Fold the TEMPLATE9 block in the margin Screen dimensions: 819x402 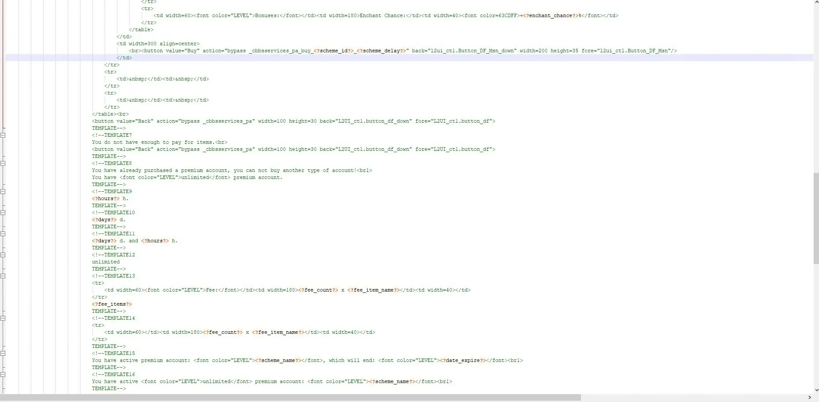[3, 192]
